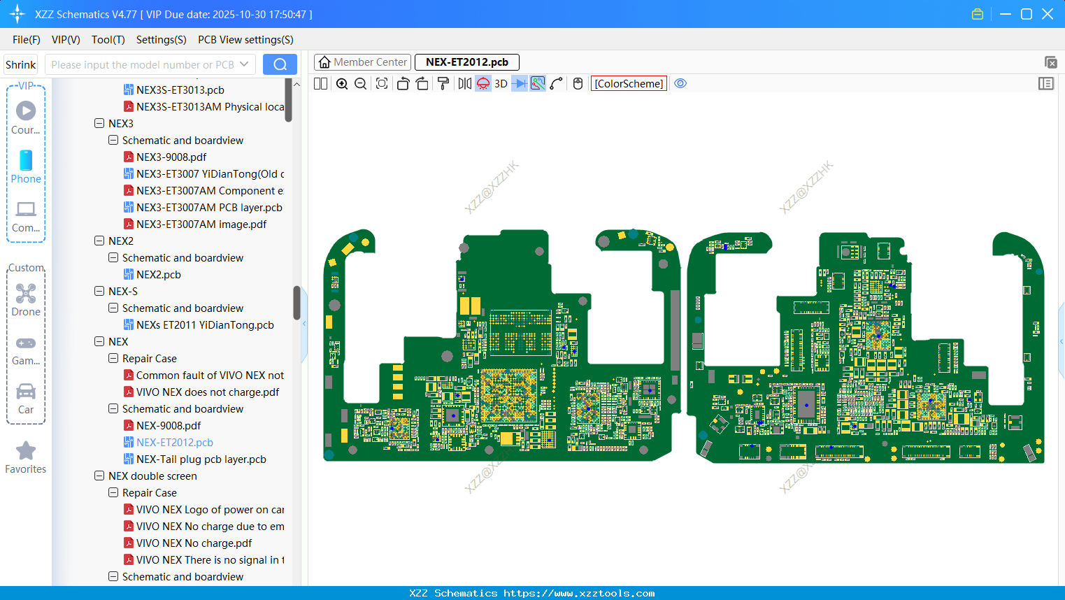Toggle the eye visibility icon
1065x600 pixels.
coord(680,84)
